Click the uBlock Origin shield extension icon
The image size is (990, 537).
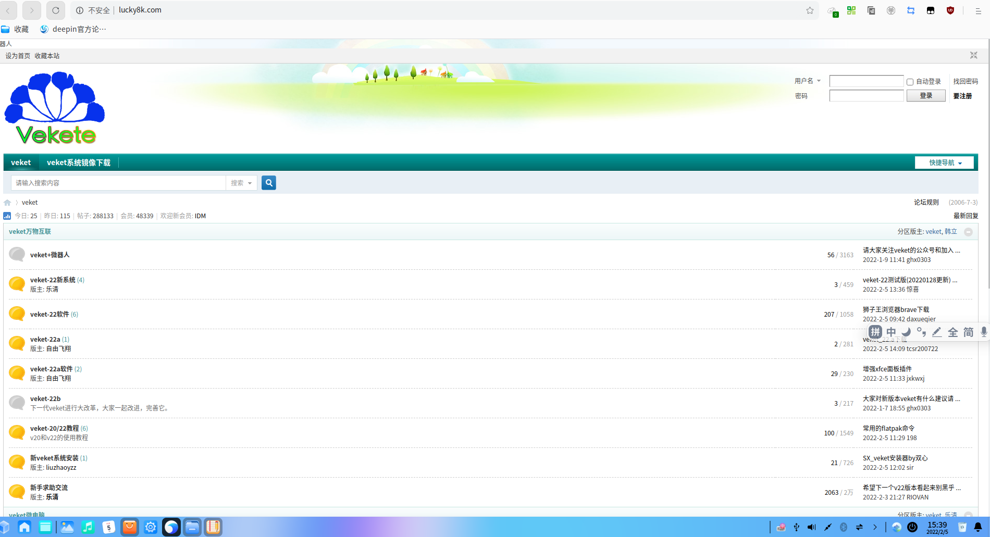click(950, 10)
